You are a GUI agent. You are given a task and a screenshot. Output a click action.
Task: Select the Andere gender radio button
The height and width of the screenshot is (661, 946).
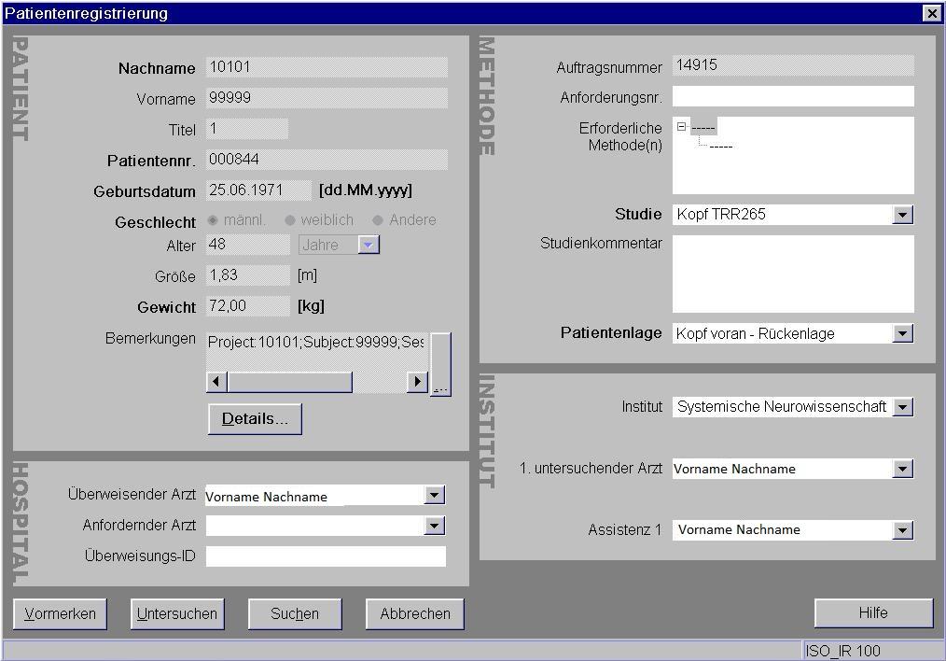click(378, 220)
